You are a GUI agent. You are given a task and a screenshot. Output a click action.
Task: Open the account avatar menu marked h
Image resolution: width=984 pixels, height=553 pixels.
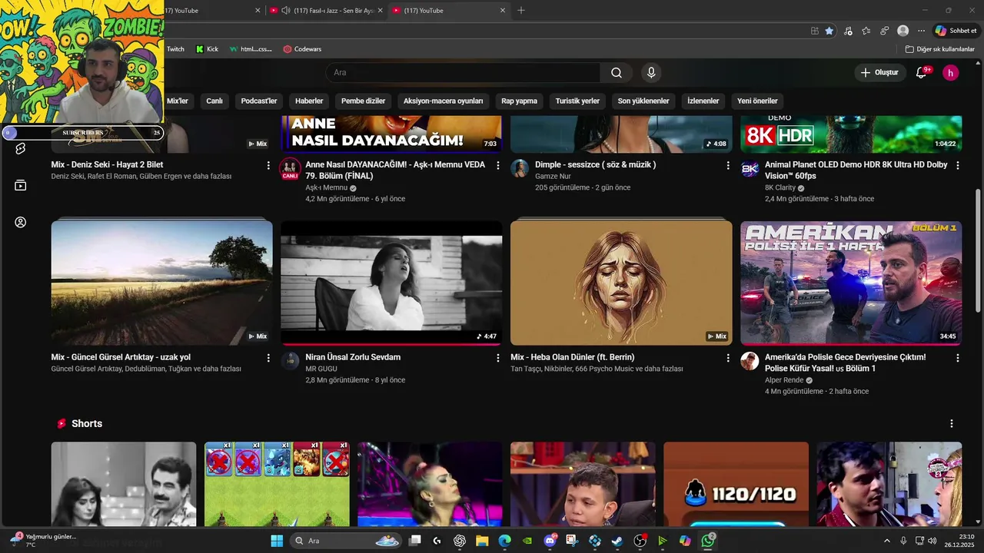click(951, 73)
